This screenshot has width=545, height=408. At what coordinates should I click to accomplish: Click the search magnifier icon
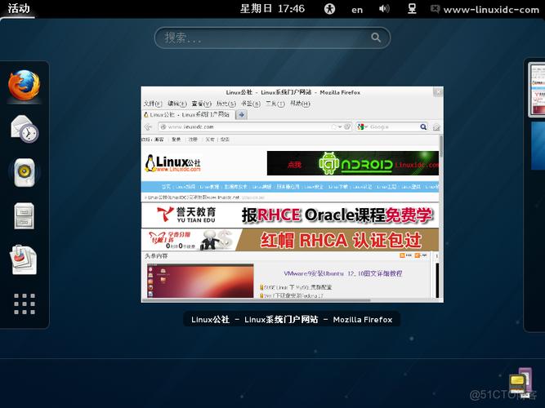pos(376,38)
